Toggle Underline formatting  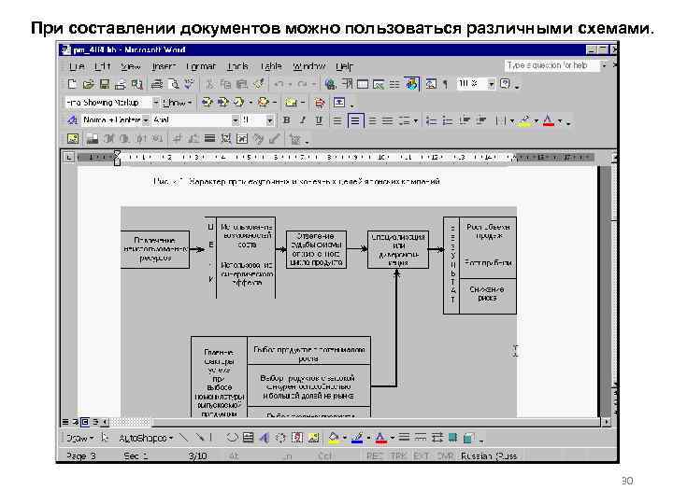(x=319, y=120)
